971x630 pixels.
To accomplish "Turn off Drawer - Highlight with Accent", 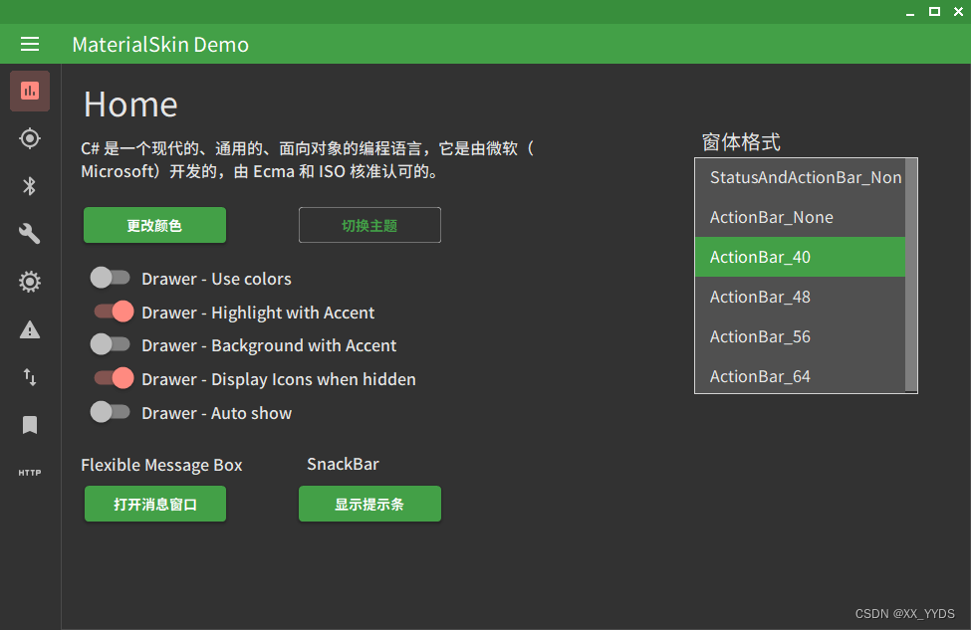I will pos(114,312).
